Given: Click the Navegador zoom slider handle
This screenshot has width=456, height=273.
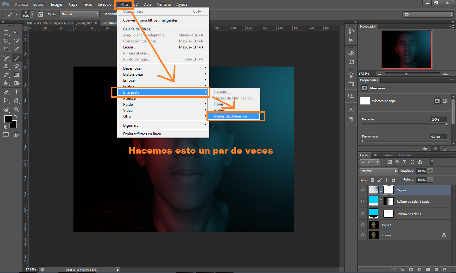Looking at the screenshot, I should click(x=406, y=74).
